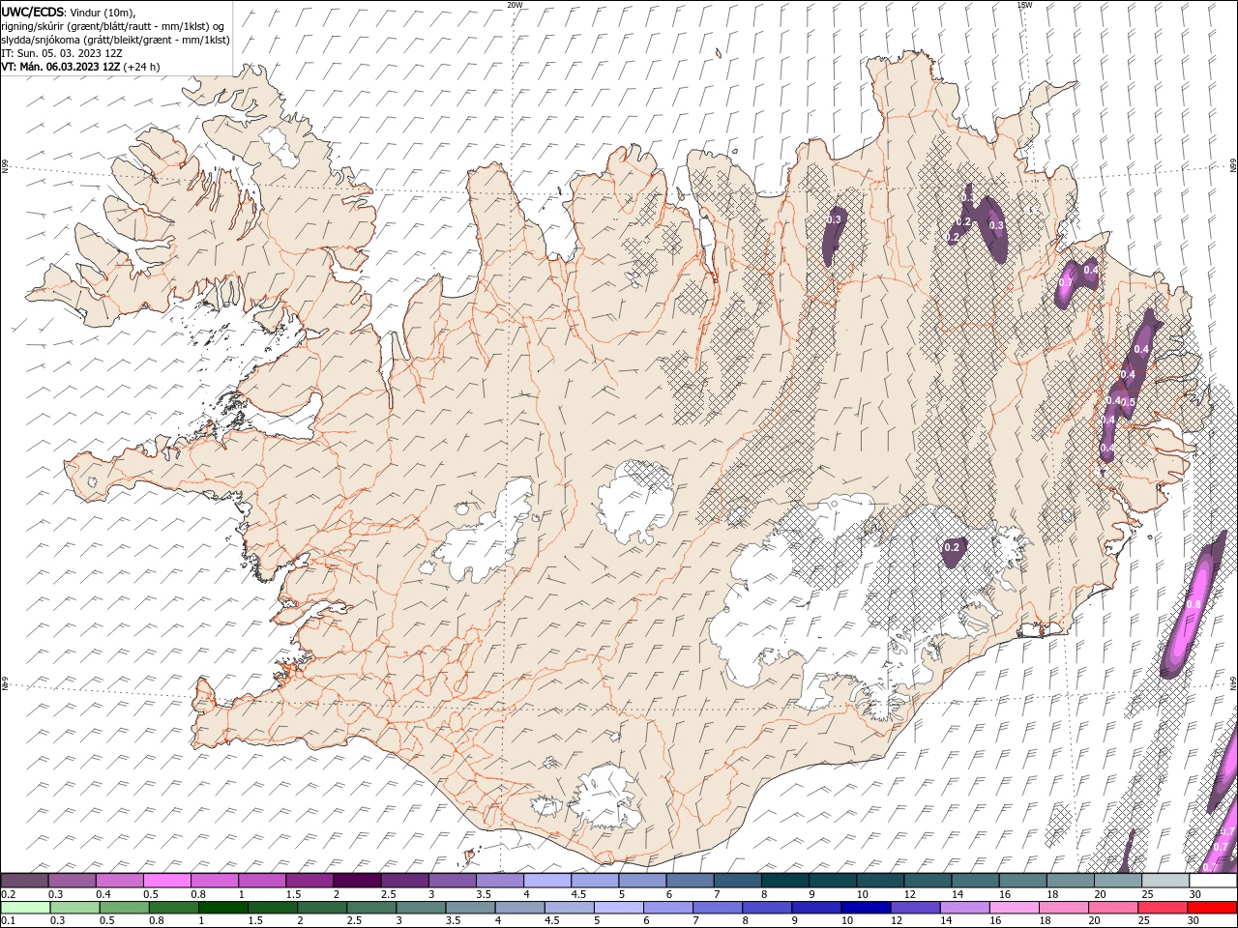Pick snow scale swatch between 0.3 and 0.4
1238x928 pixels.
72,881
